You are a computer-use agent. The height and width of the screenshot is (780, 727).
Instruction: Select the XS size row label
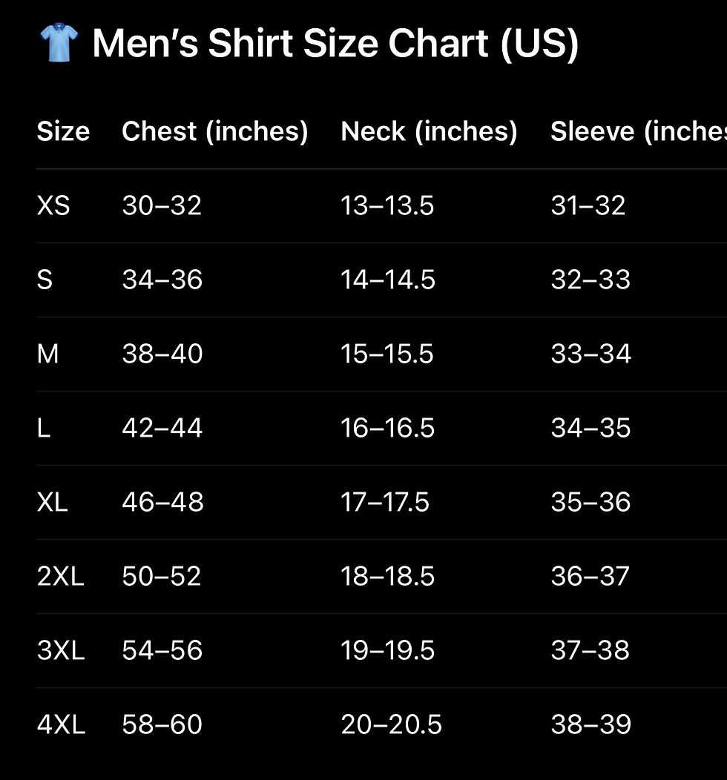pos(53,205)
